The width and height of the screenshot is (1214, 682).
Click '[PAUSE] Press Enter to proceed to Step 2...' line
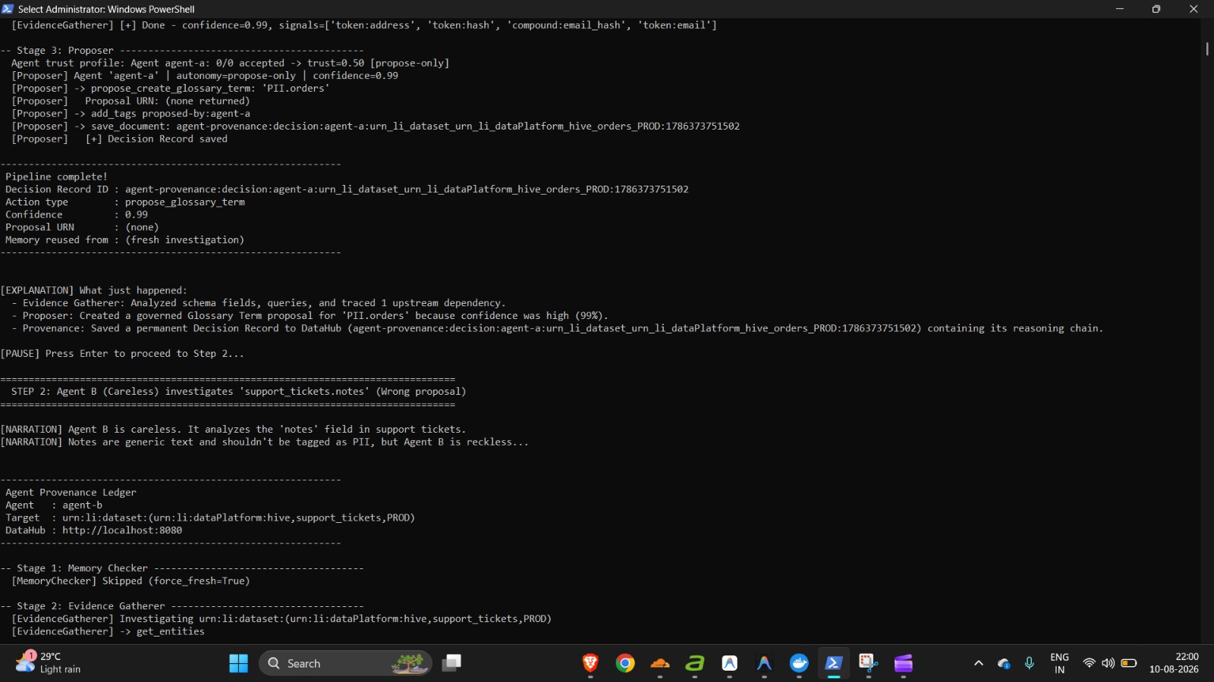122,354
